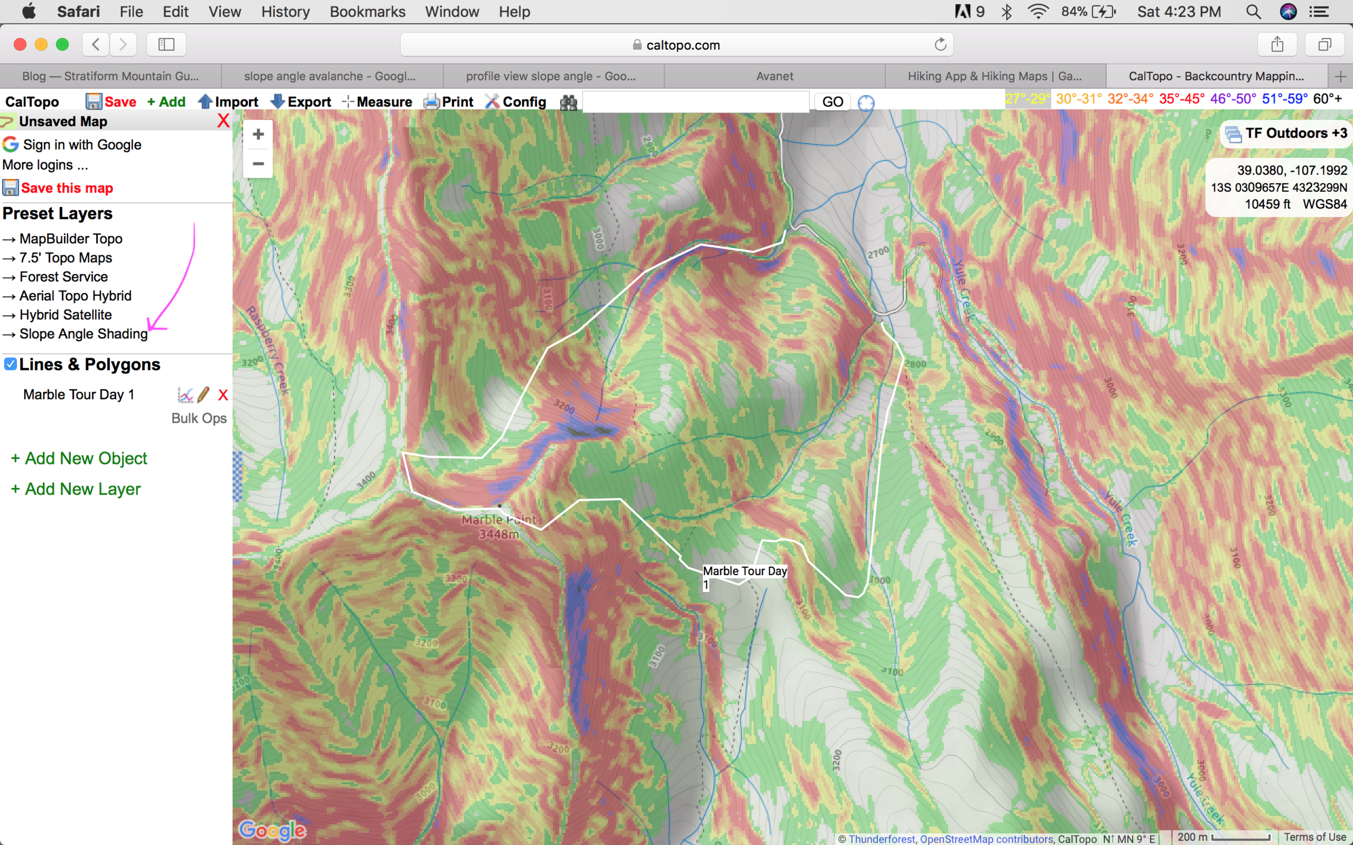Open the TF Outdoors +3 layer selector
The height and width of the screenshot is (845, 1353).
click(x=1286, y=134)
